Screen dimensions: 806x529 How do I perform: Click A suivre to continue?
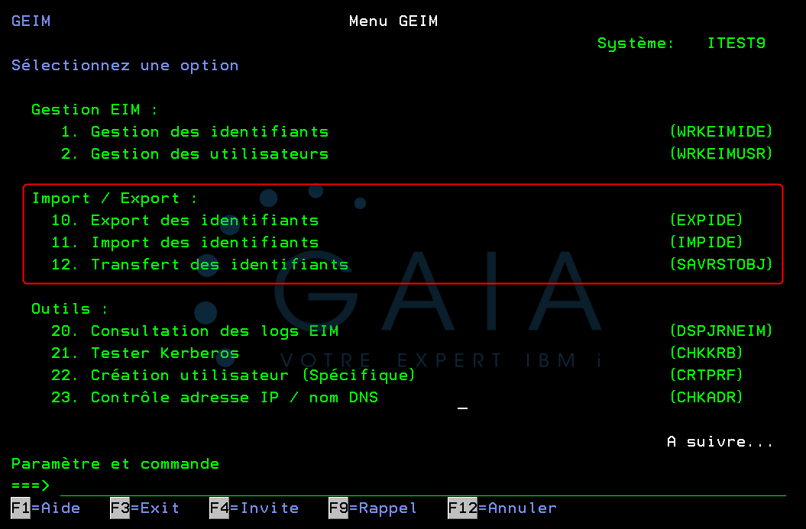[x=719, y=441]
